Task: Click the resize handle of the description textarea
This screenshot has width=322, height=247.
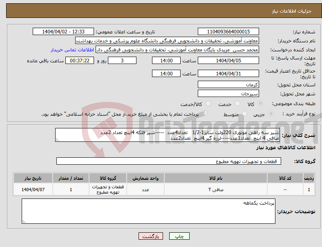Action: pos(57,140)
